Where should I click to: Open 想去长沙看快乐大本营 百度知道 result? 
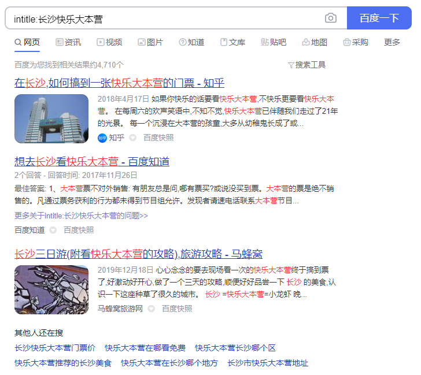92,161
